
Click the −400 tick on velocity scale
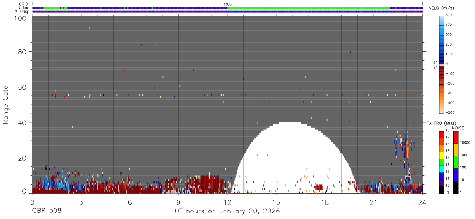click(450, 103)
